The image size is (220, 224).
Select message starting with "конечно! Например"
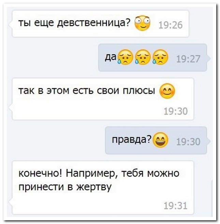(103, 188)
